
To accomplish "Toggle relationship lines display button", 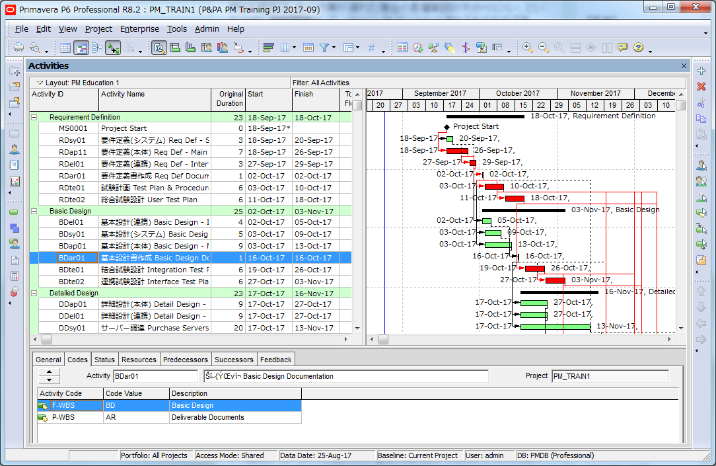I will click(x=113, y=48).
